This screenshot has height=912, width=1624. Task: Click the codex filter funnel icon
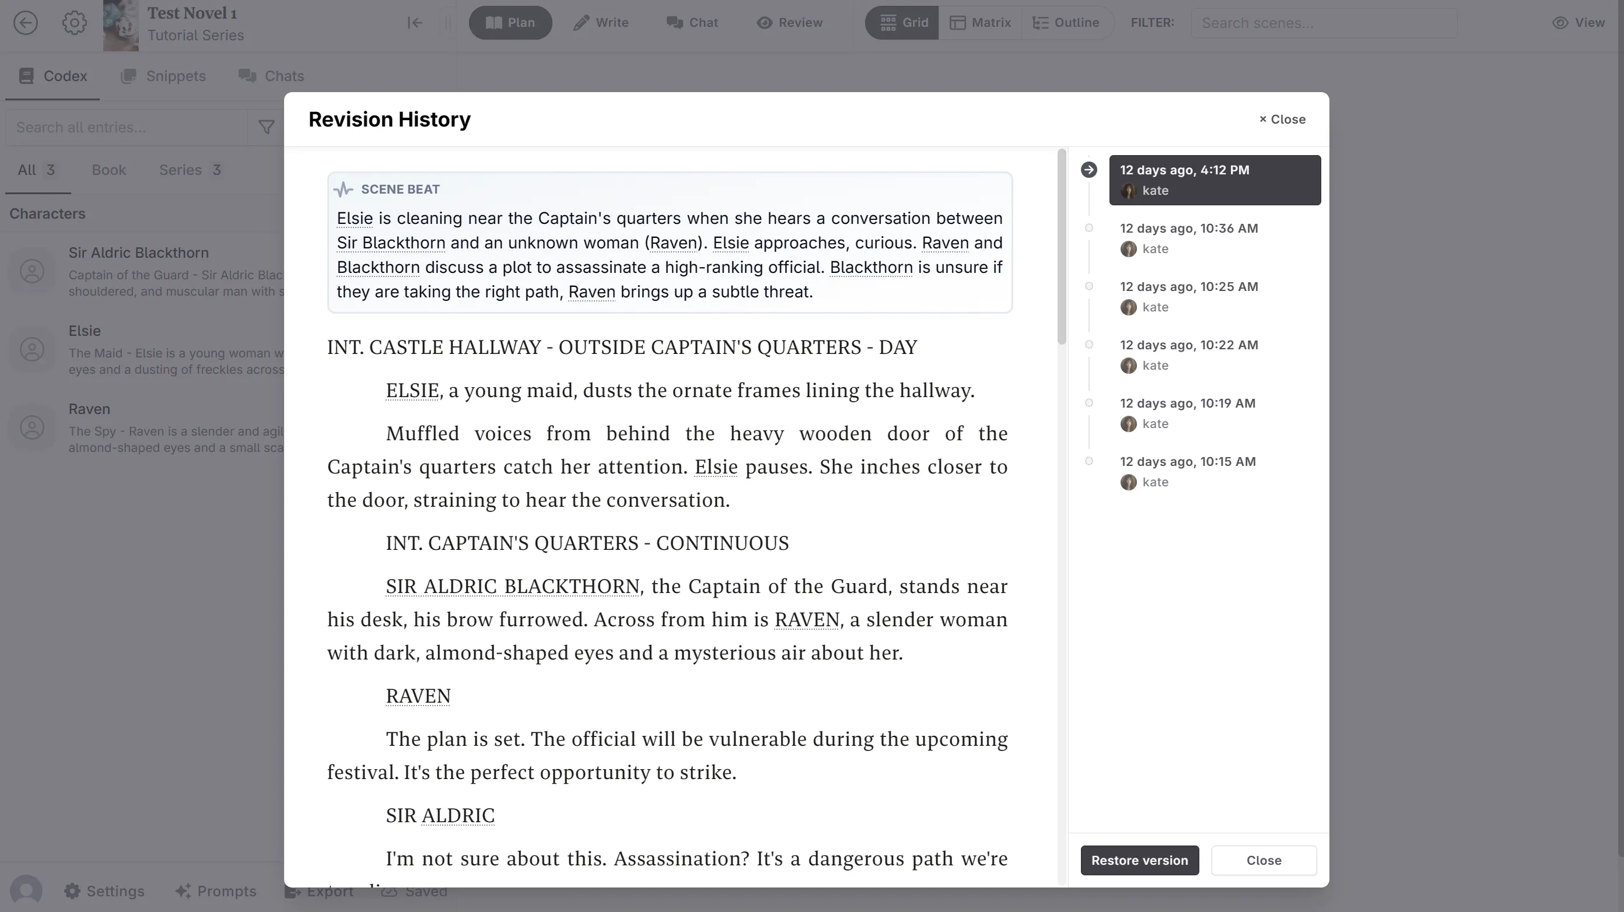point(266,127)
